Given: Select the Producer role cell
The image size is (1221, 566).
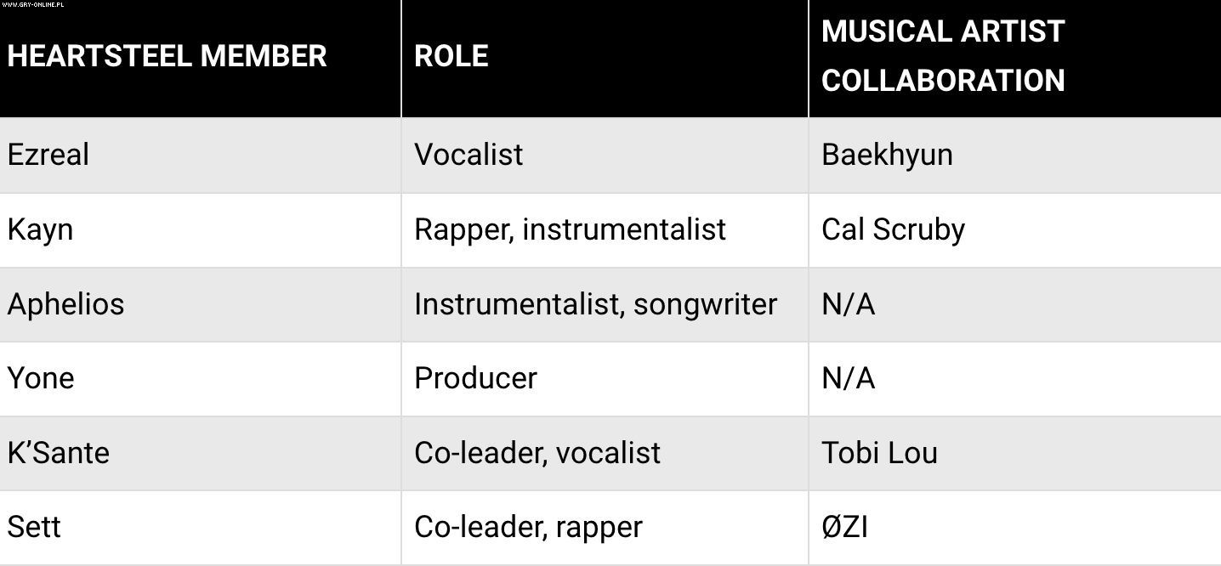Looking at the screenshot, I should [475, 378].
